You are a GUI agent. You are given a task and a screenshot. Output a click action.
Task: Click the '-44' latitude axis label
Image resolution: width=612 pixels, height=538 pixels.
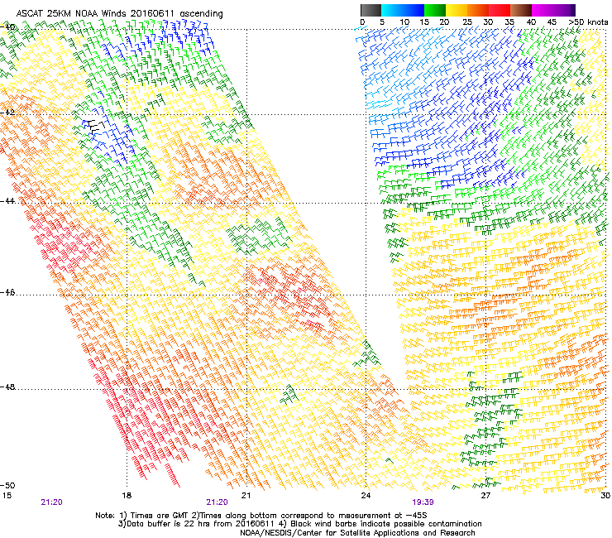pos(7,201)
